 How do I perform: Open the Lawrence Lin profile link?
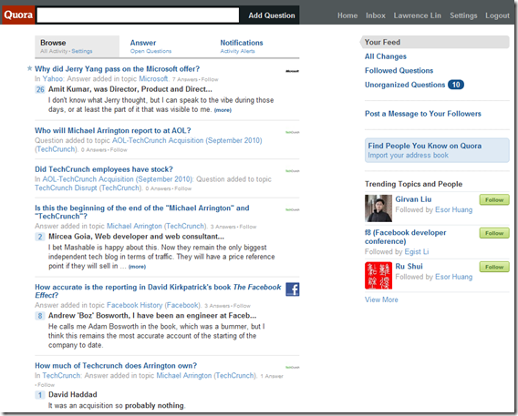[x=418, y=15]
